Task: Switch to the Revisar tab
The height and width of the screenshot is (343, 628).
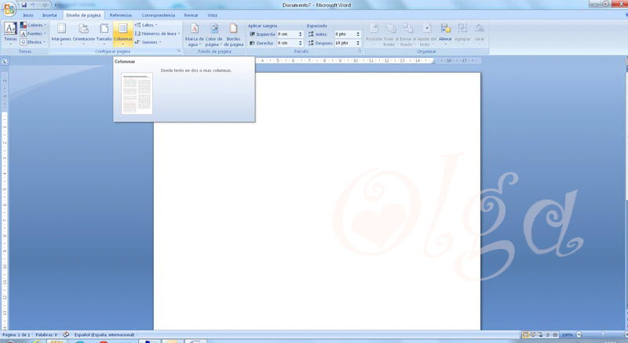Action: 191,15
